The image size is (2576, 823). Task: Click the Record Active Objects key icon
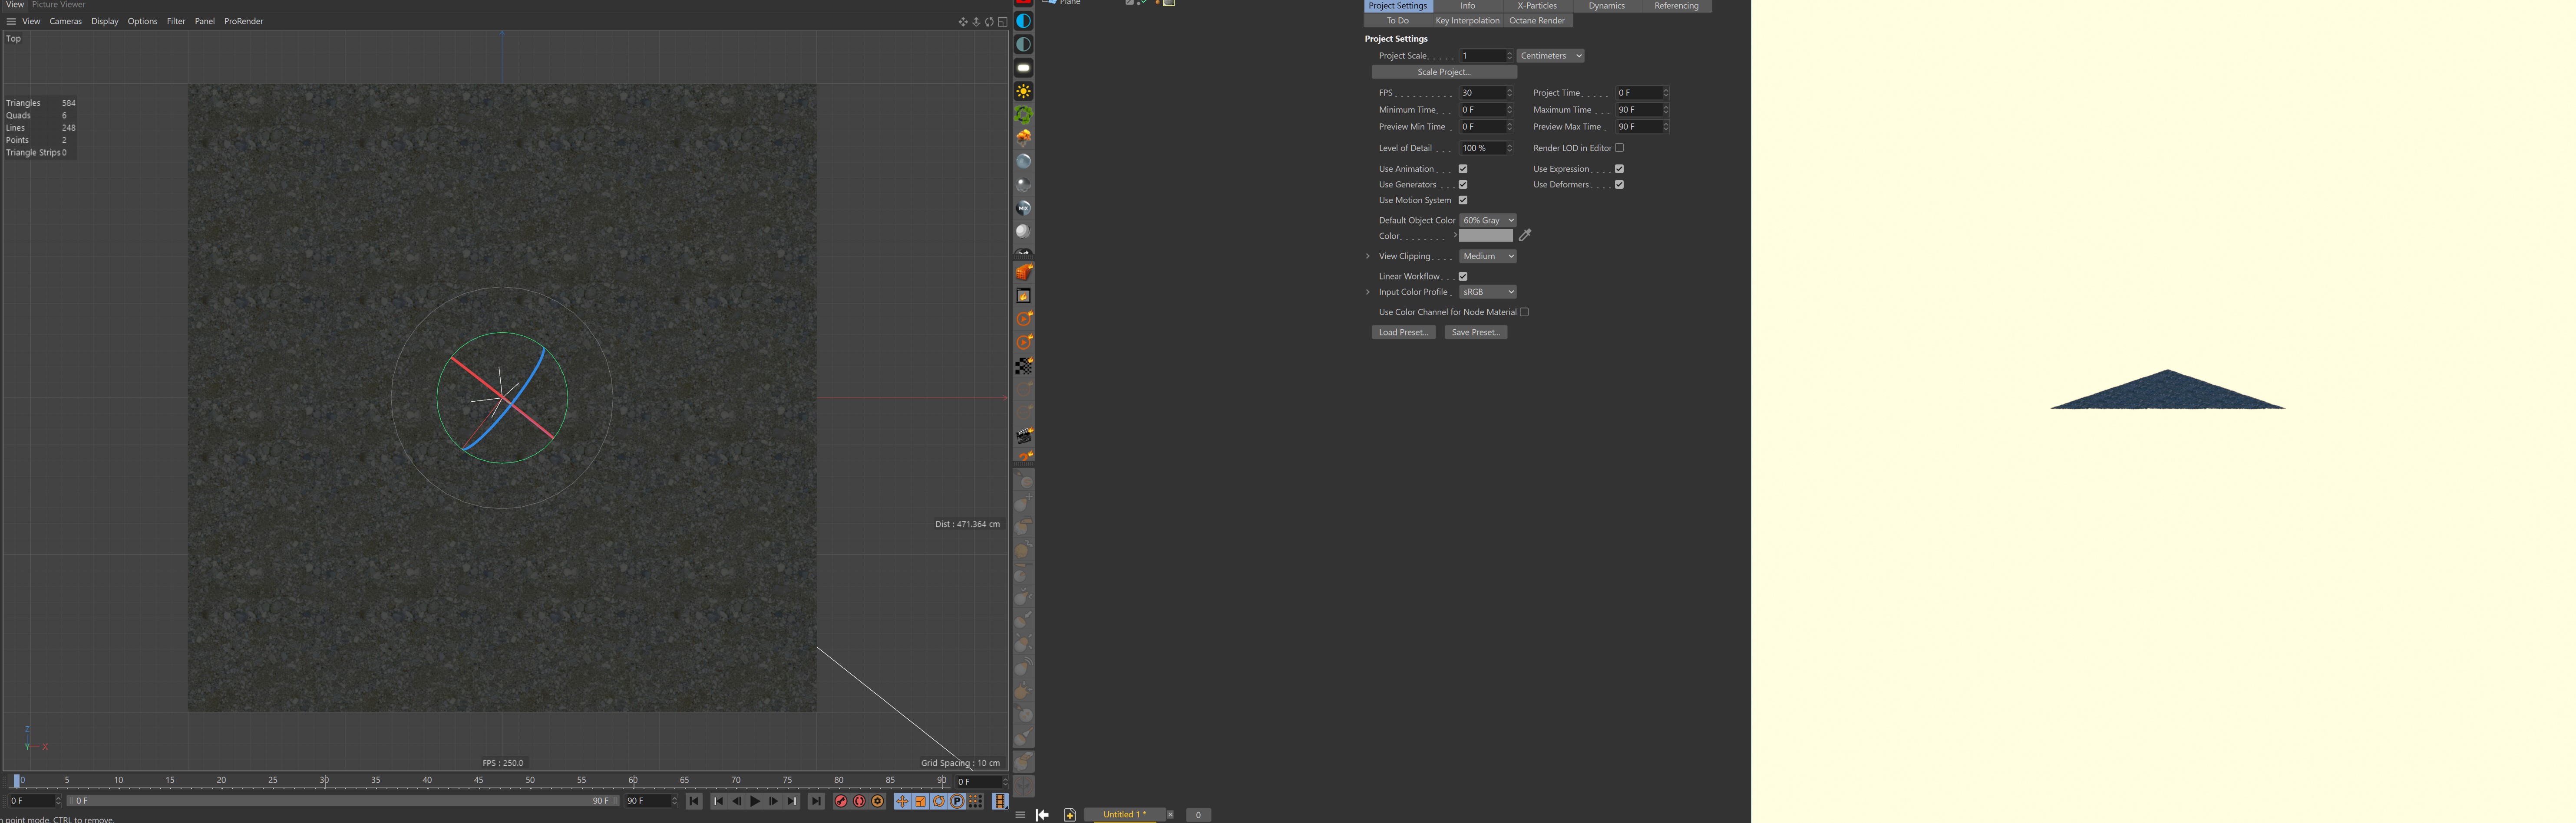pos(841,801)
